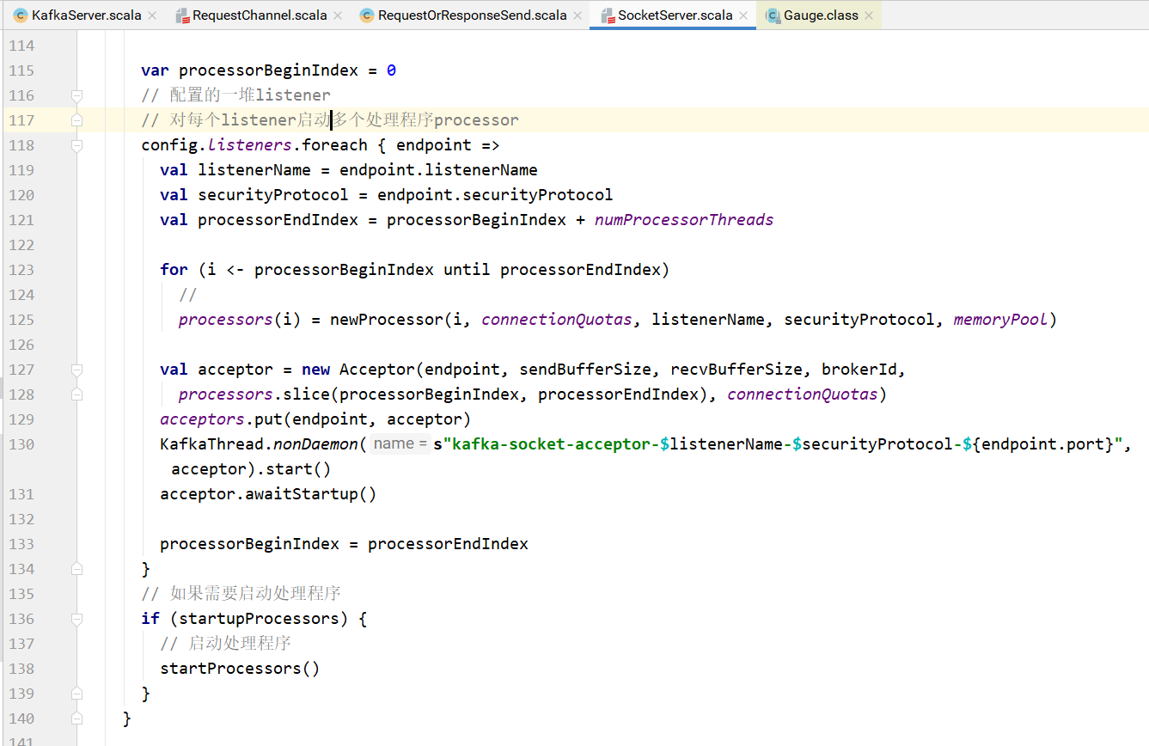Click line number 138 in gutter

click(21, 669)
